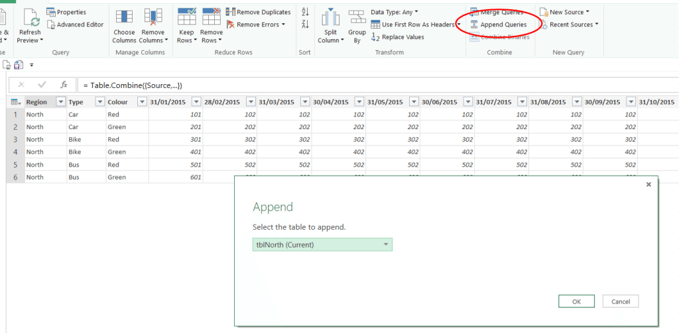Viewport: 679px width, 333px height.
Task: Click the Remove Rows icon
Action: click(212, 17)
